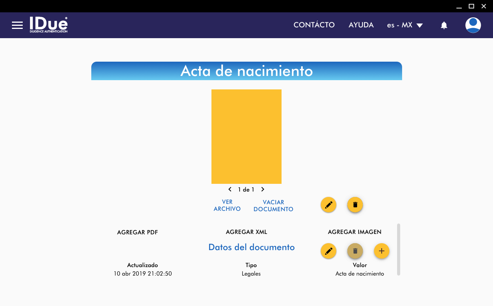
Task: Click VACIAR DOCUMENTO link
Action: [273, 206]
